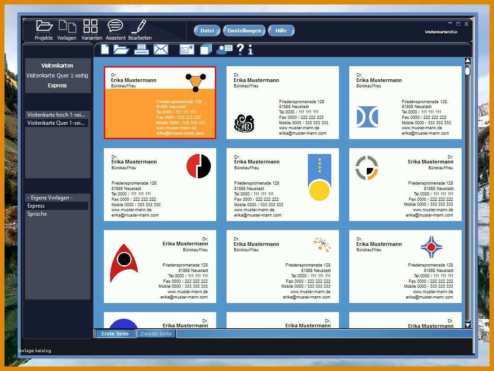Viewport: 494px width, 371px height.
Task: Open the Einstellungen menu
Action: pyautogui.click(x=244, y=31)
